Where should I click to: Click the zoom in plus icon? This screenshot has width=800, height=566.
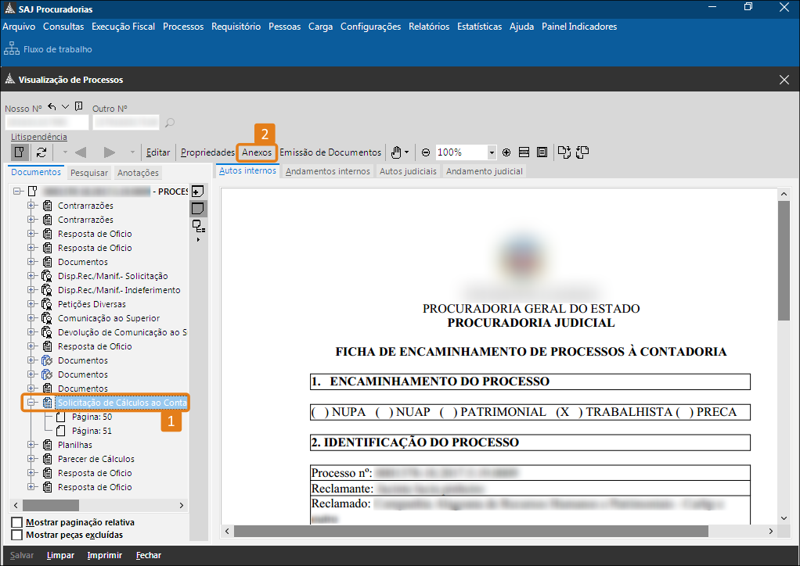506,152
